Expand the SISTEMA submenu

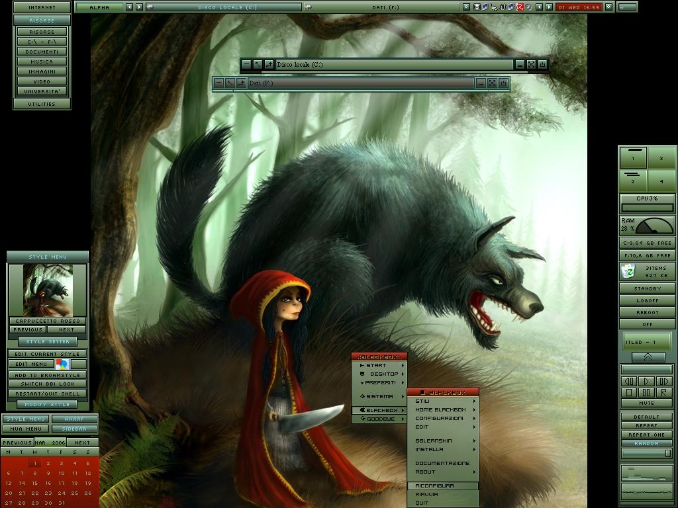(379, 397)
